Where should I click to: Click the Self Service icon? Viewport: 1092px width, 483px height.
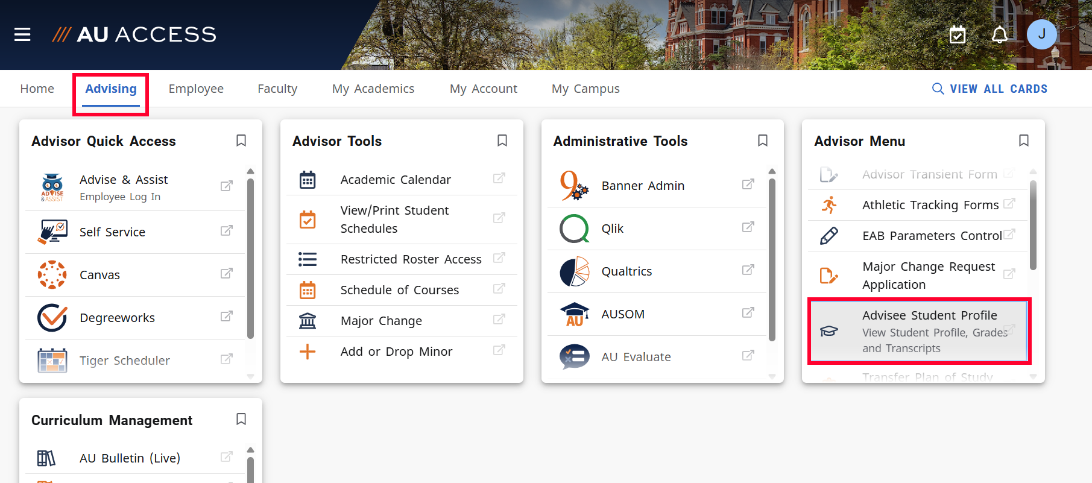click(x=52, y=232)
